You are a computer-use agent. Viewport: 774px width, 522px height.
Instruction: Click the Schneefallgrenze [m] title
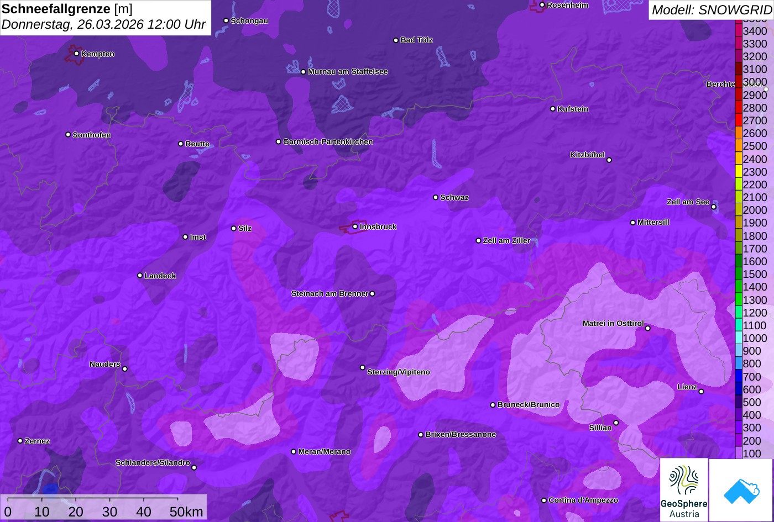point(67,9)
